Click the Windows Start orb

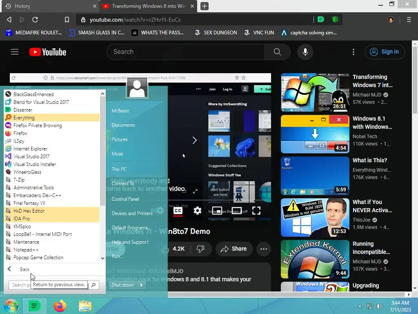tap(11, 306)
